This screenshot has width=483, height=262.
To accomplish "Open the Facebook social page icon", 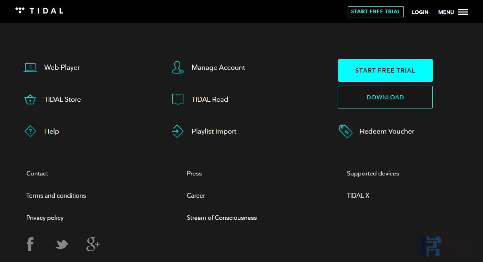I will [30, 244].
